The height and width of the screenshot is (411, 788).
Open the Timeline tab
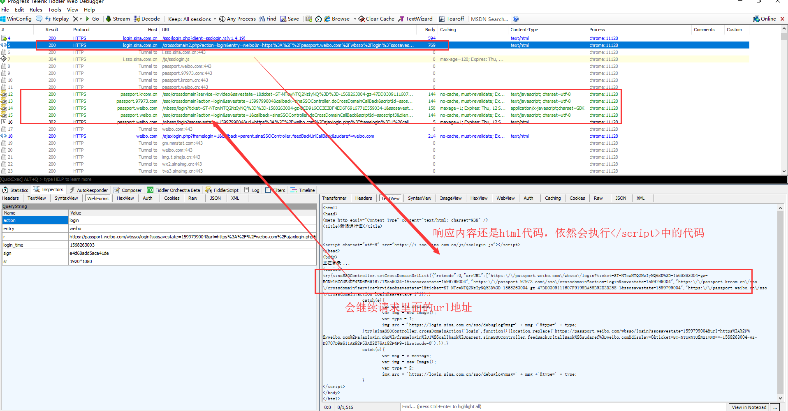303,190
